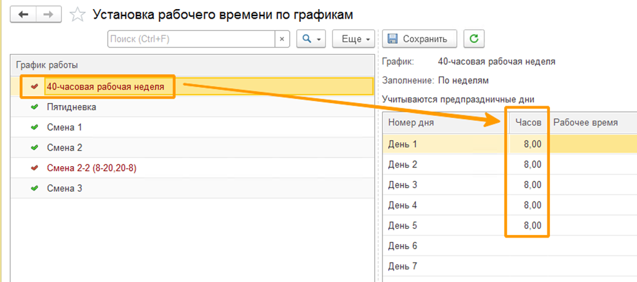Click the red checkmark beside Смена 2-2
The height and width of the screenshot is (282, 637).
tap(34, 168)
